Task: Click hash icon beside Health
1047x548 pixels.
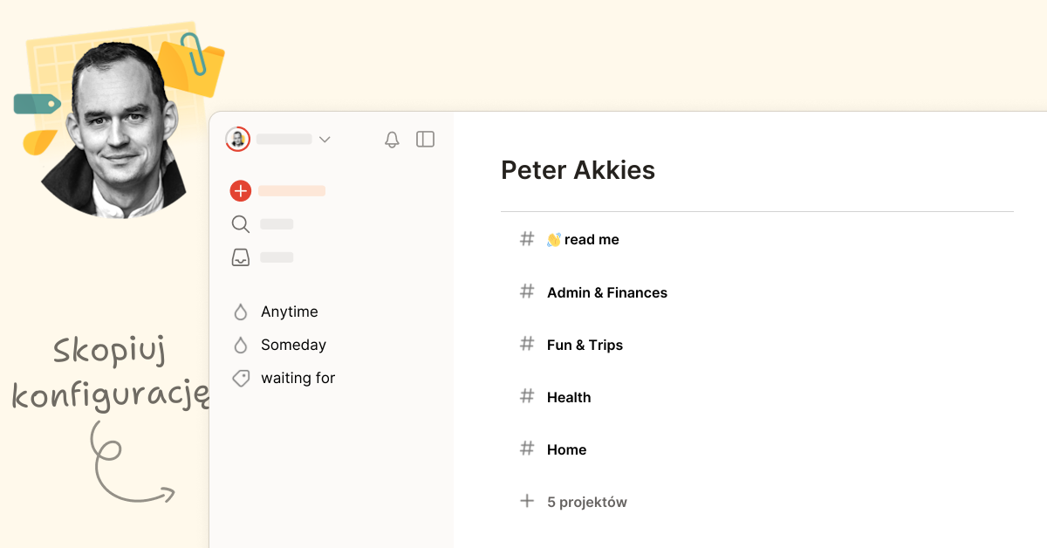Action: [527, 396]
